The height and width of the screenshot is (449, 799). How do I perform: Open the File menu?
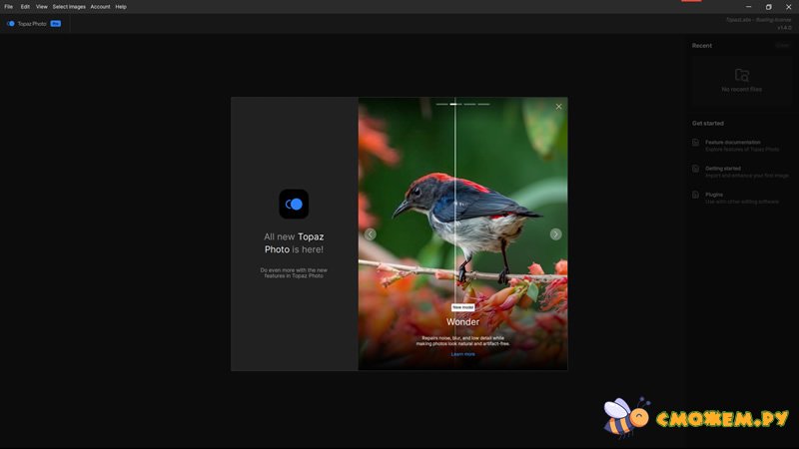coord(8,7)
